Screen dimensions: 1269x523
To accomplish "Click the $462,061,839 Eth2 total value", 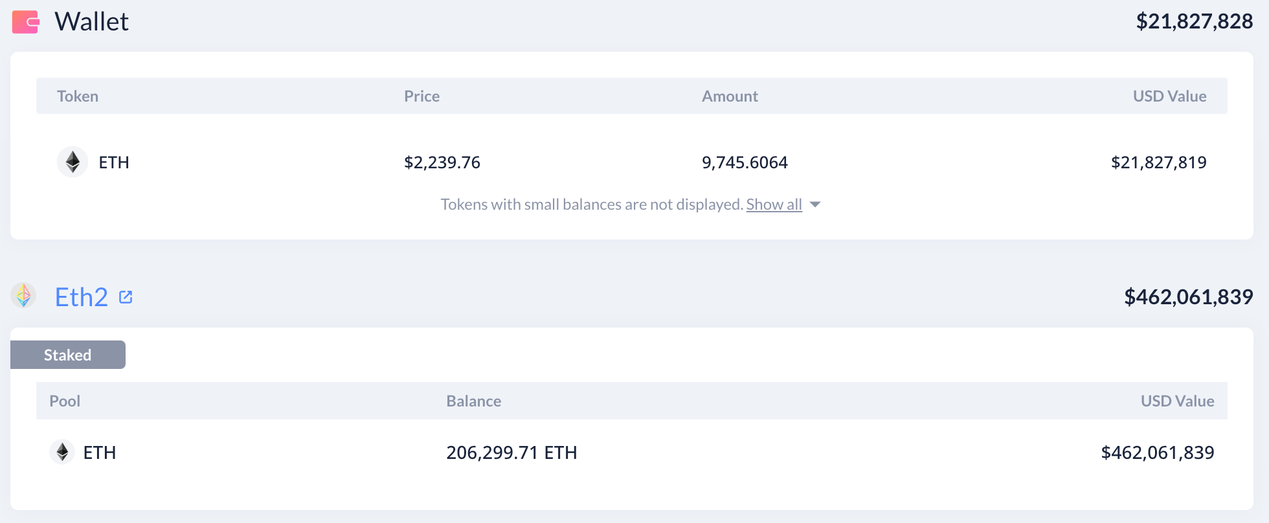I will [x=1188, y=297].
